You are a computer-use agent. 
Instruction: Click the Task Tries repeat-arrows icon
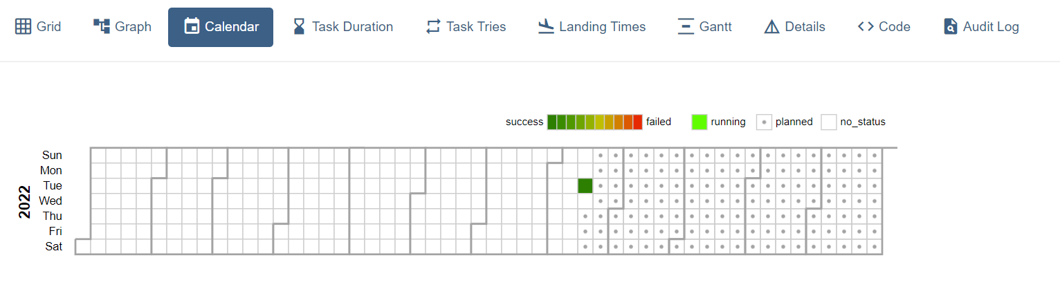433,27
